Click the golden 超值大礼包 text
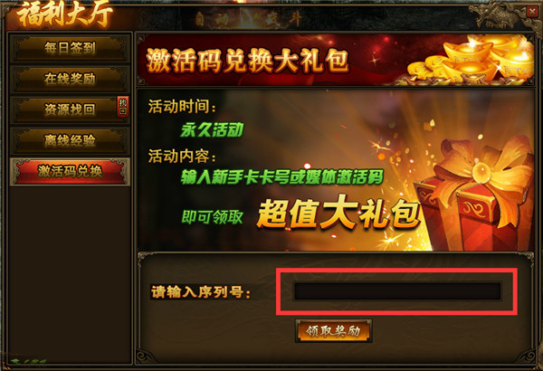This screenshot has height=371, width=543. pos(338,213)
